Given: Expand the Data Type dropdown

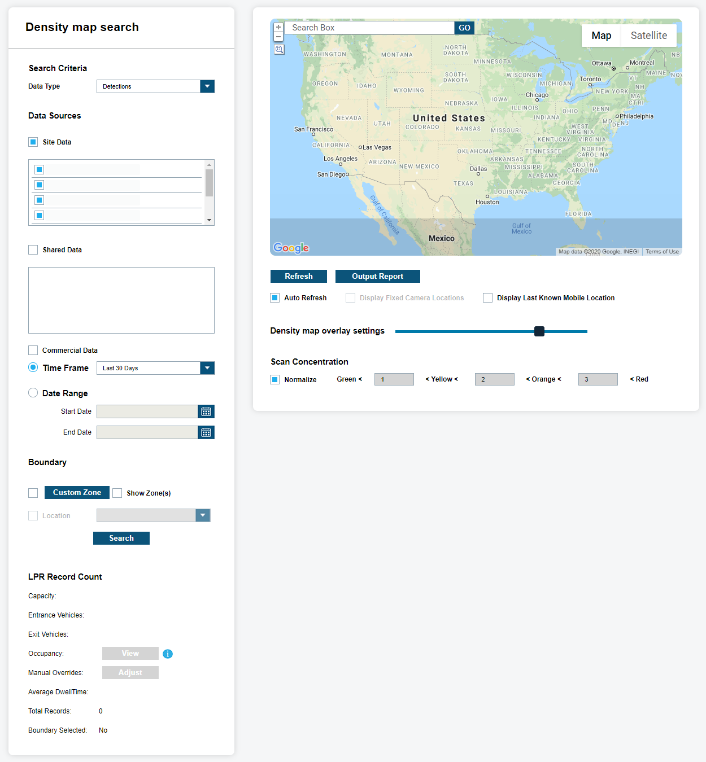Looking at the screenshot, I should 207,86.
